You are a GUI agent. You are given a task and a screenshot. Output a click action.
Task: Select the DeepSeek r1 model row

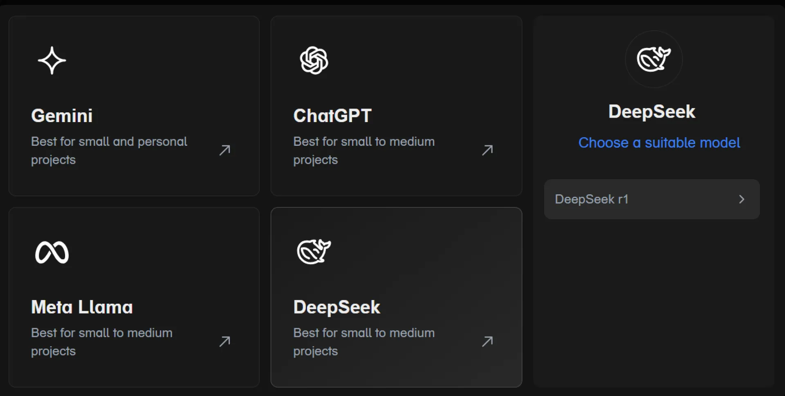pyautogui.click(x=613, y=199)
